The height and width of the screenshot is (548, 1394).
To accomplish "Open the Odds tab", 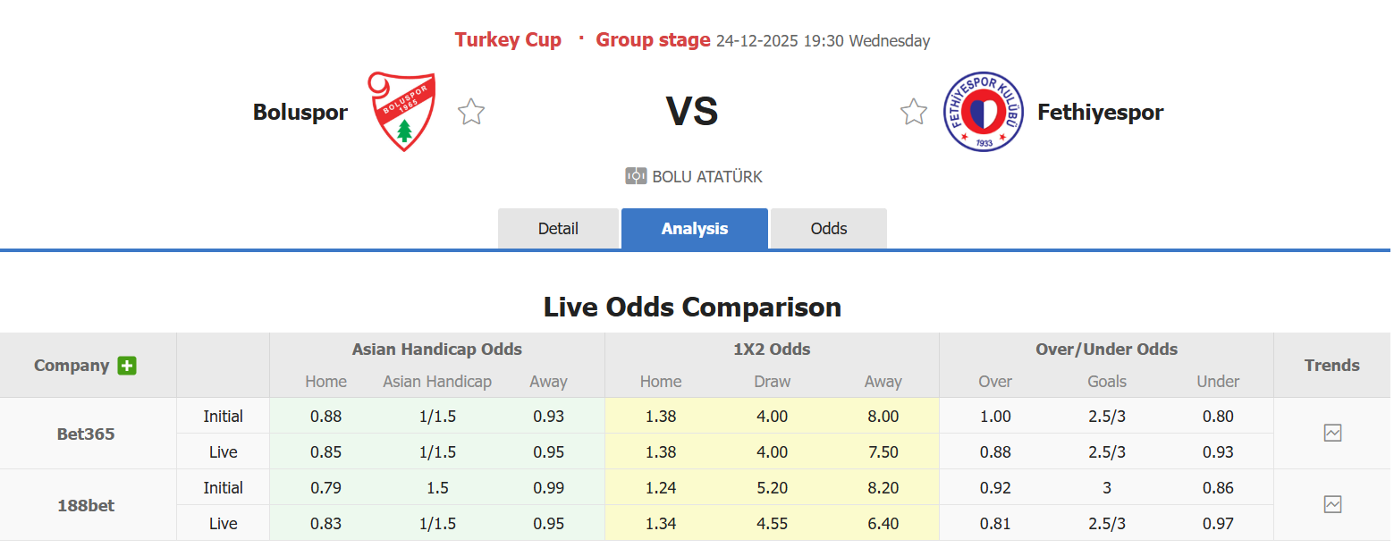I will (x=828, y=228).
